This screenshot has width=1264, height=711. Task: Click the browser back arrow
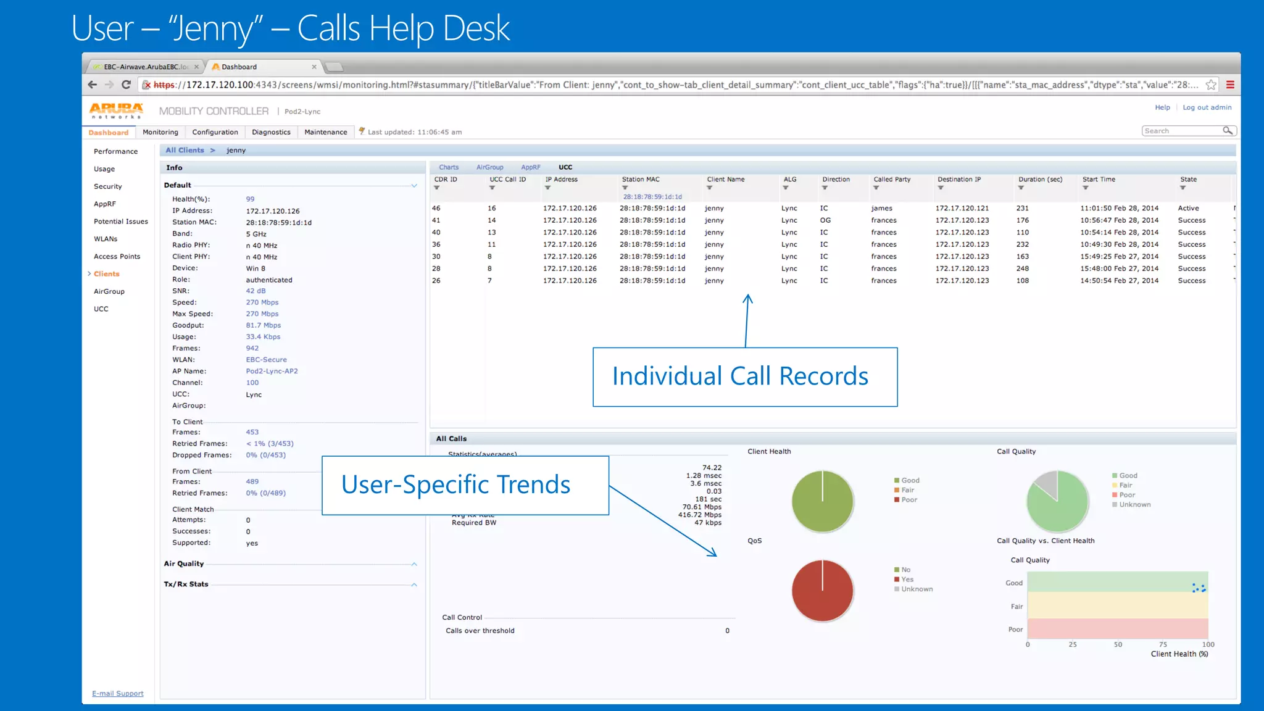93,85
